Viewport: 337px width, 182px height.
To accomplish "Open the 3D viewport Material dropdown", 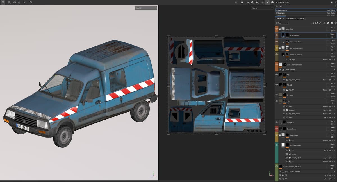I will (x=146, y=8).
